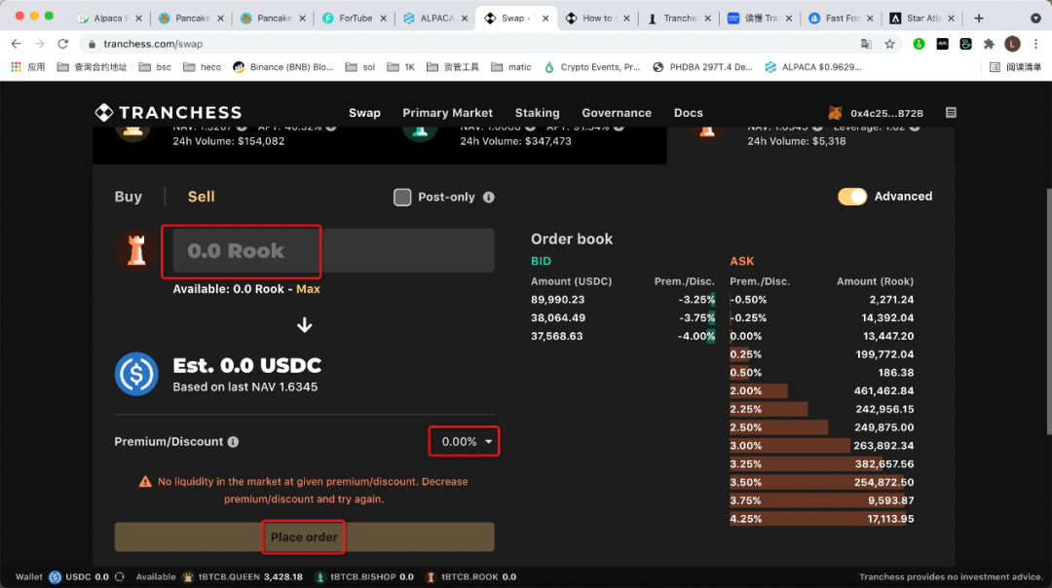Click the Rook amount input field
1052x588 pixels.
point(333,250)
